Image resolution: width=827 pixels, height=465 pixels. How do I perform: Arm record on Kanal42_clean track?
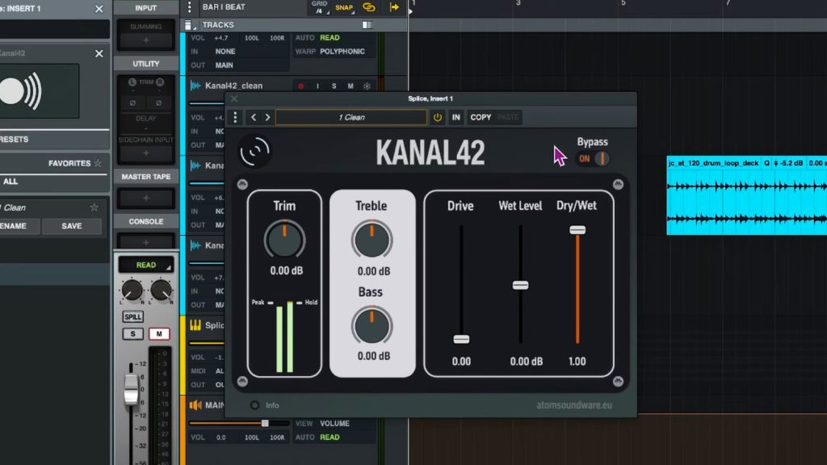(x=300, y=86)
